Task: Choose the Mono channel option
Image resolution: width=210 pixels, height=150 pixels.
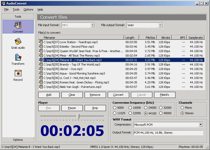Action: [x=182, y=108]
